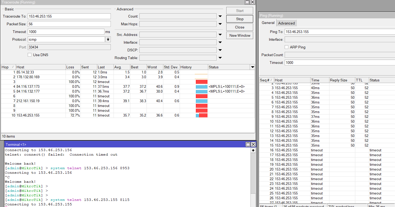Screen dimensions: 395x207
Task: Click the terminal scroll-up arrow
Action: [253, 150]
